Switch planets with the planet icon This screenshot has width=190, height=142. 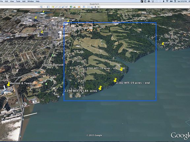[x=79, y=7]
